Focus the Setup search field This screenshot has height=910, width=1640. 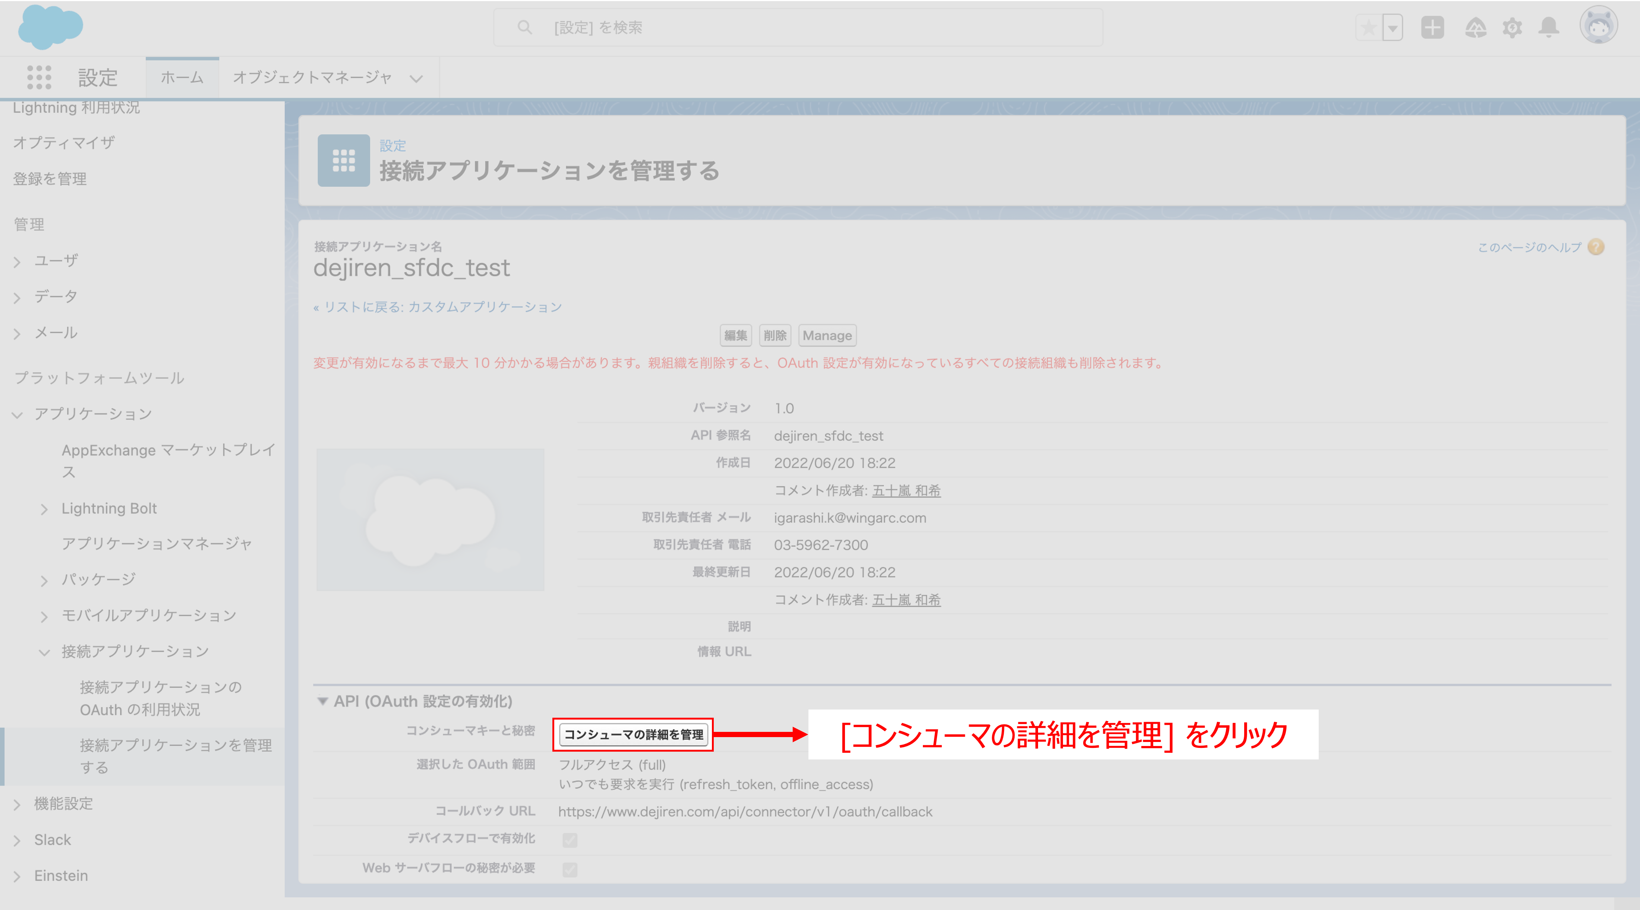click(x=798, y=27)
